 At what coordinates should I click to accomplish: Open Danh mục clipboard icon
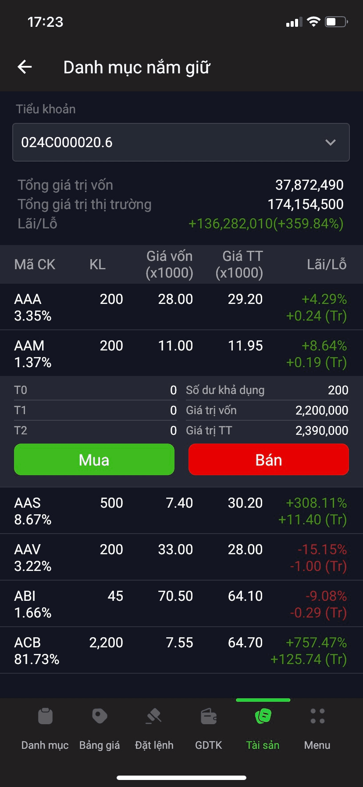pos(45,716)
